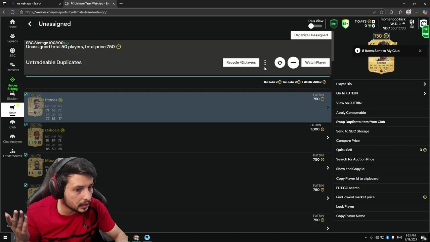
Task: Uncheck the Oshoala player checkbox
Action: tap(26, 125)
